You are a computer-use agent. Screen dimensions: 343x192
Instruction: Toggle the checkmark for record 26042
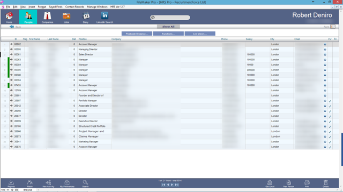point(330,106)
